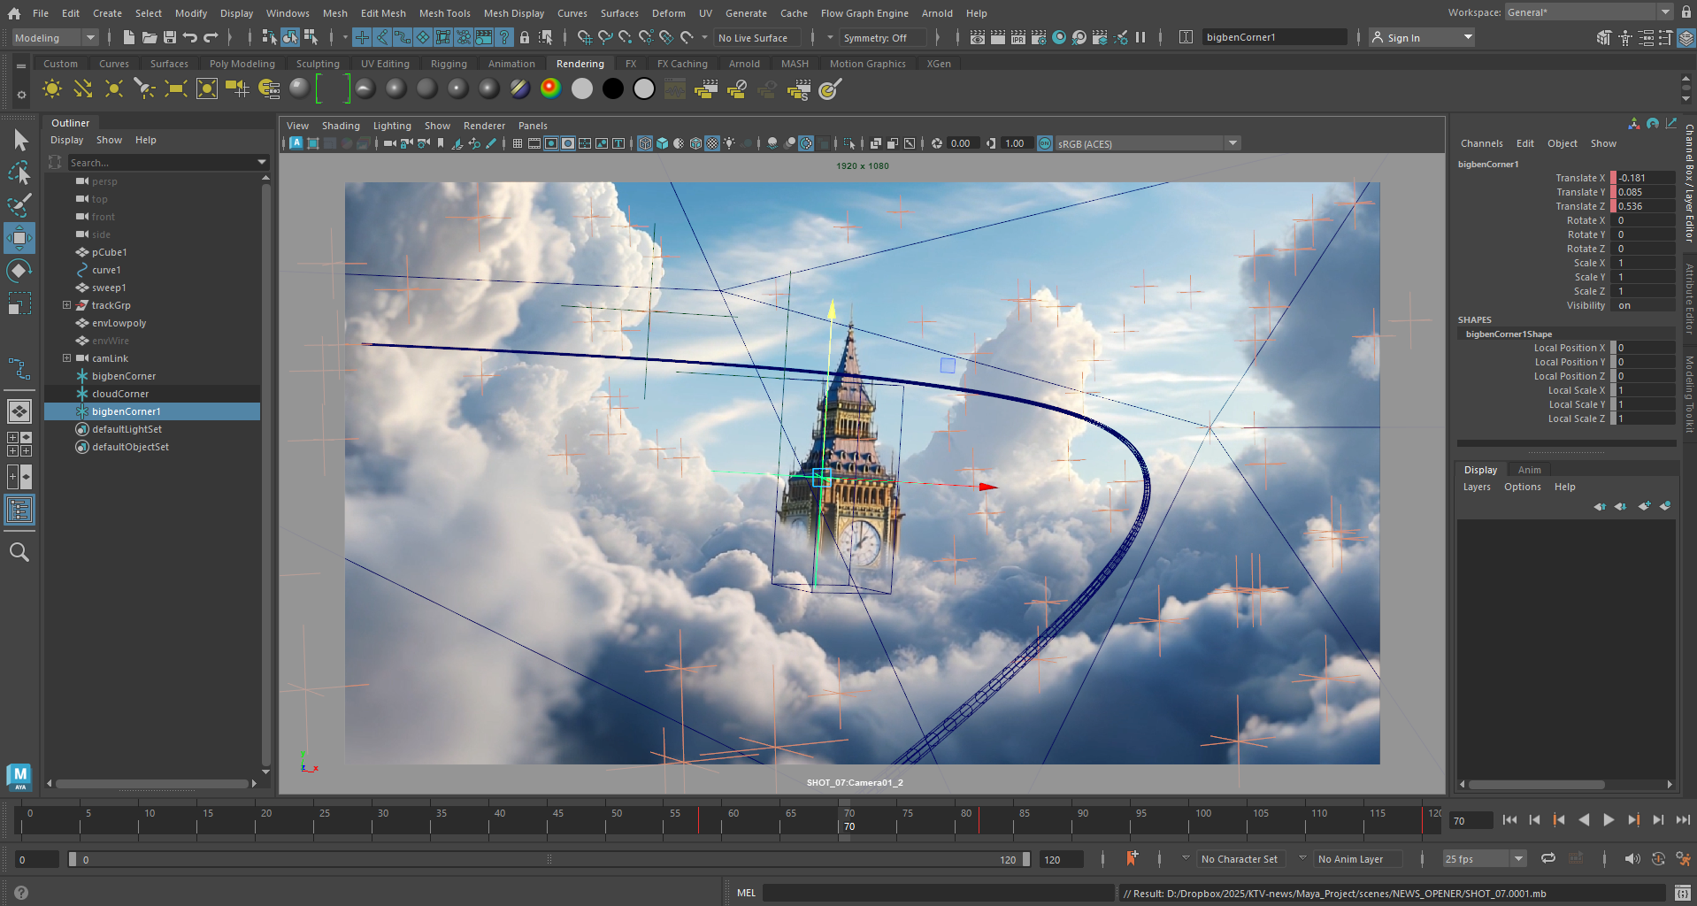This screenshot has height=906, width=1697.
Task: Click frame 100 on the time slider
Action: 1190,820
